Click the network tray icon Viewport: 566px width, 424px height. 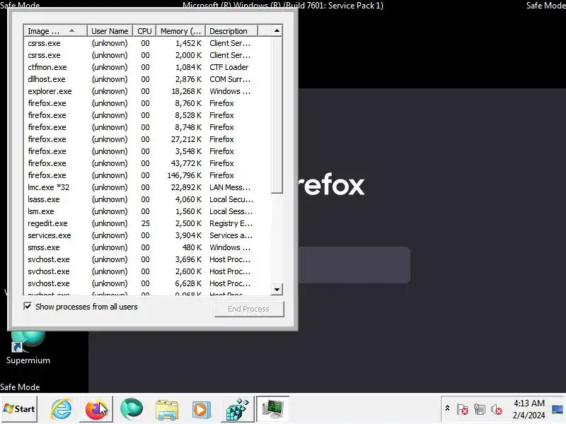480,409
